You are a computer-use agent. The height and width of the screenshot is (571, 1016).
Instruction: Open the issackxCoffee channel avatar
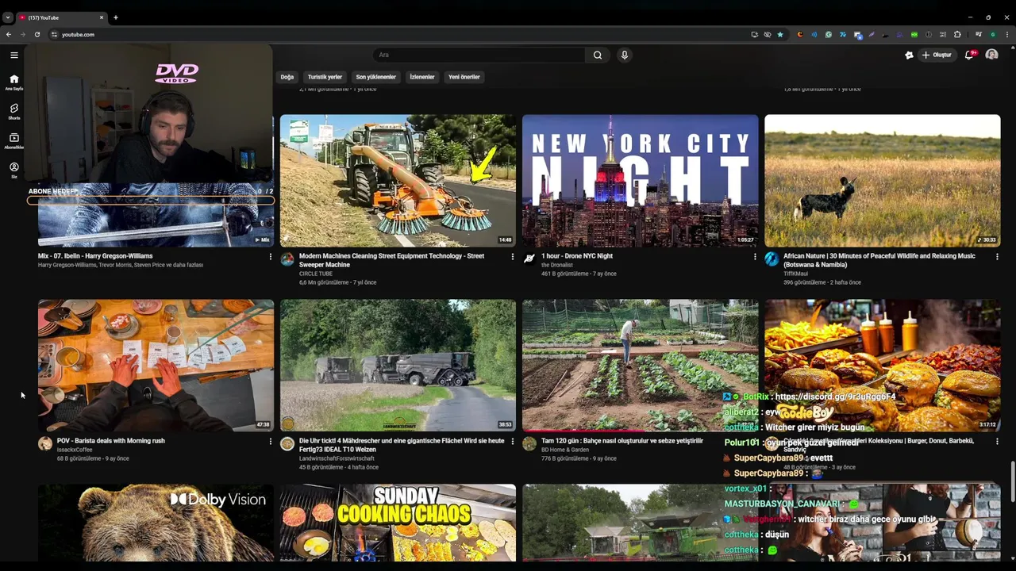(x=45, y=444)
